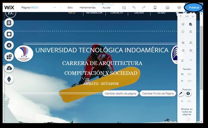
Task: Open the match size dropdown icon
Action: [191, 51]
